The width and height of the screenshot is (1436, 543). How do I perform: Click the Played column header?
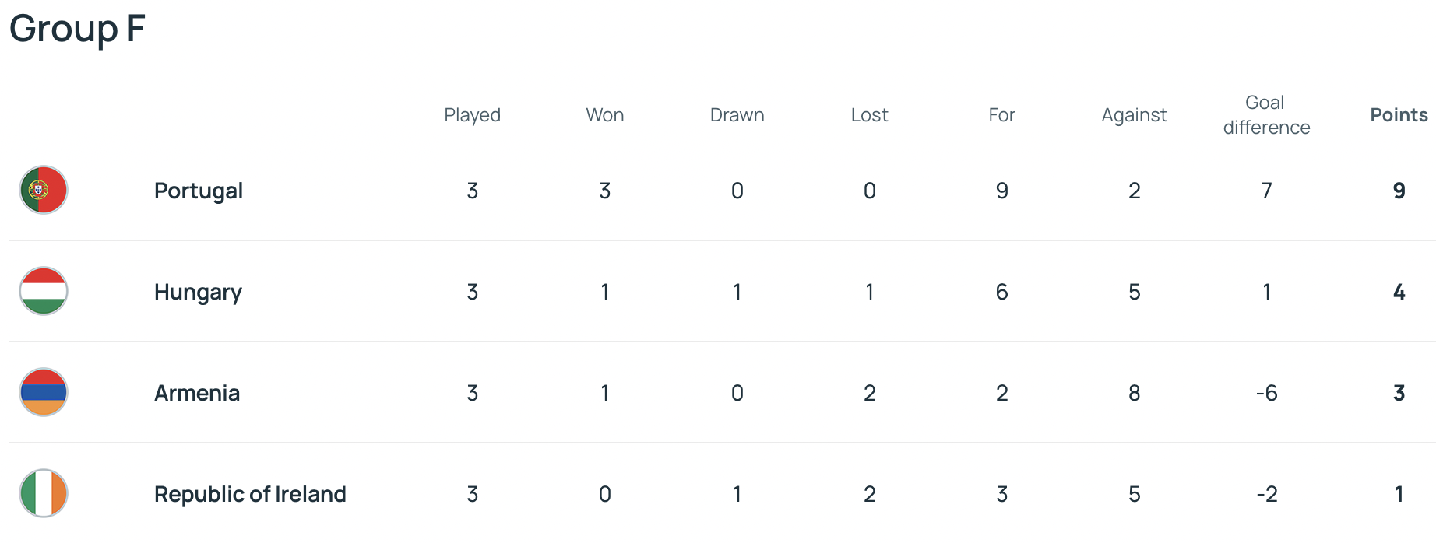point(472,115)
